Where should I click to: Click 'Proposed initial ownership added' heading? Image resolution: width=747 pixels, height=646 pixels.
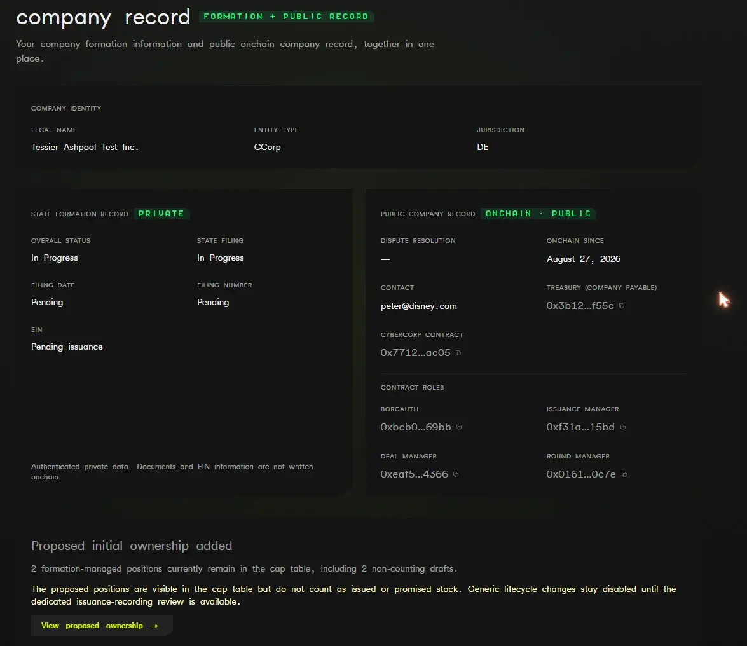[x=132, y=546]
